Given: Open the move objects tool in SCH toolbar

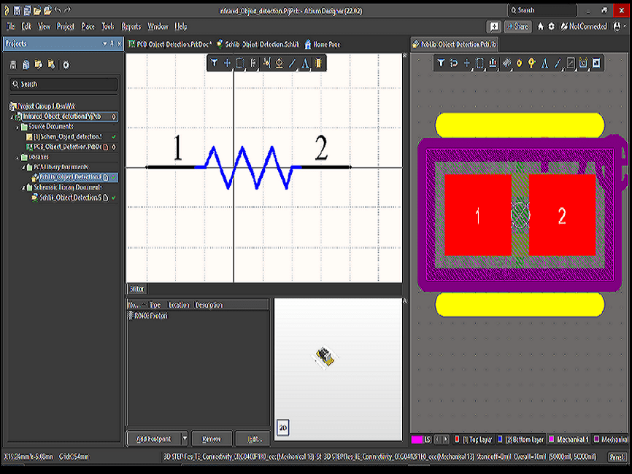Looking at the screenshot, I should (228, 63).
